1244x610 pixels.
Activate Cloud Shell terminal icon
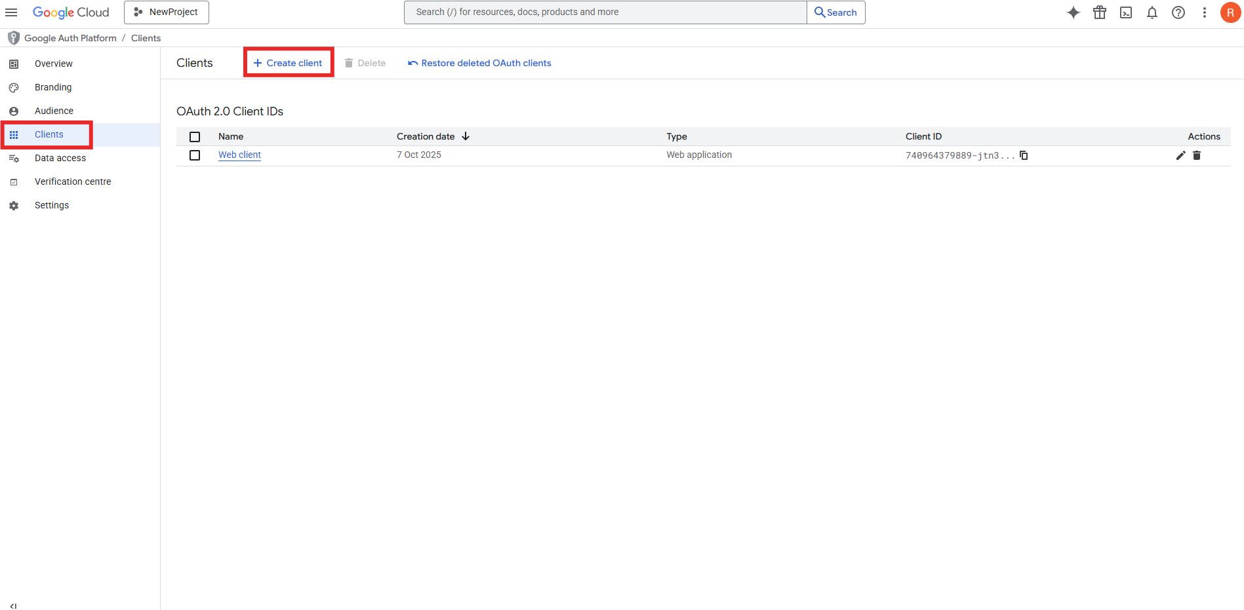pyautogui.click(x=1126, y=12)
